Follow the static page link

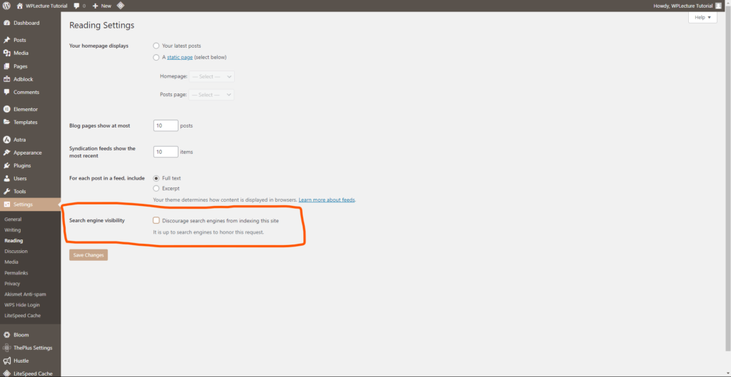179,57
